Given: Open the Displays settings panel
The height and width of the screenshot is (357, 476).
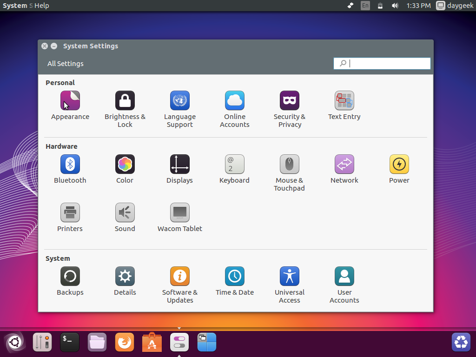Looking at the screenshot, I should coord(180,164).
